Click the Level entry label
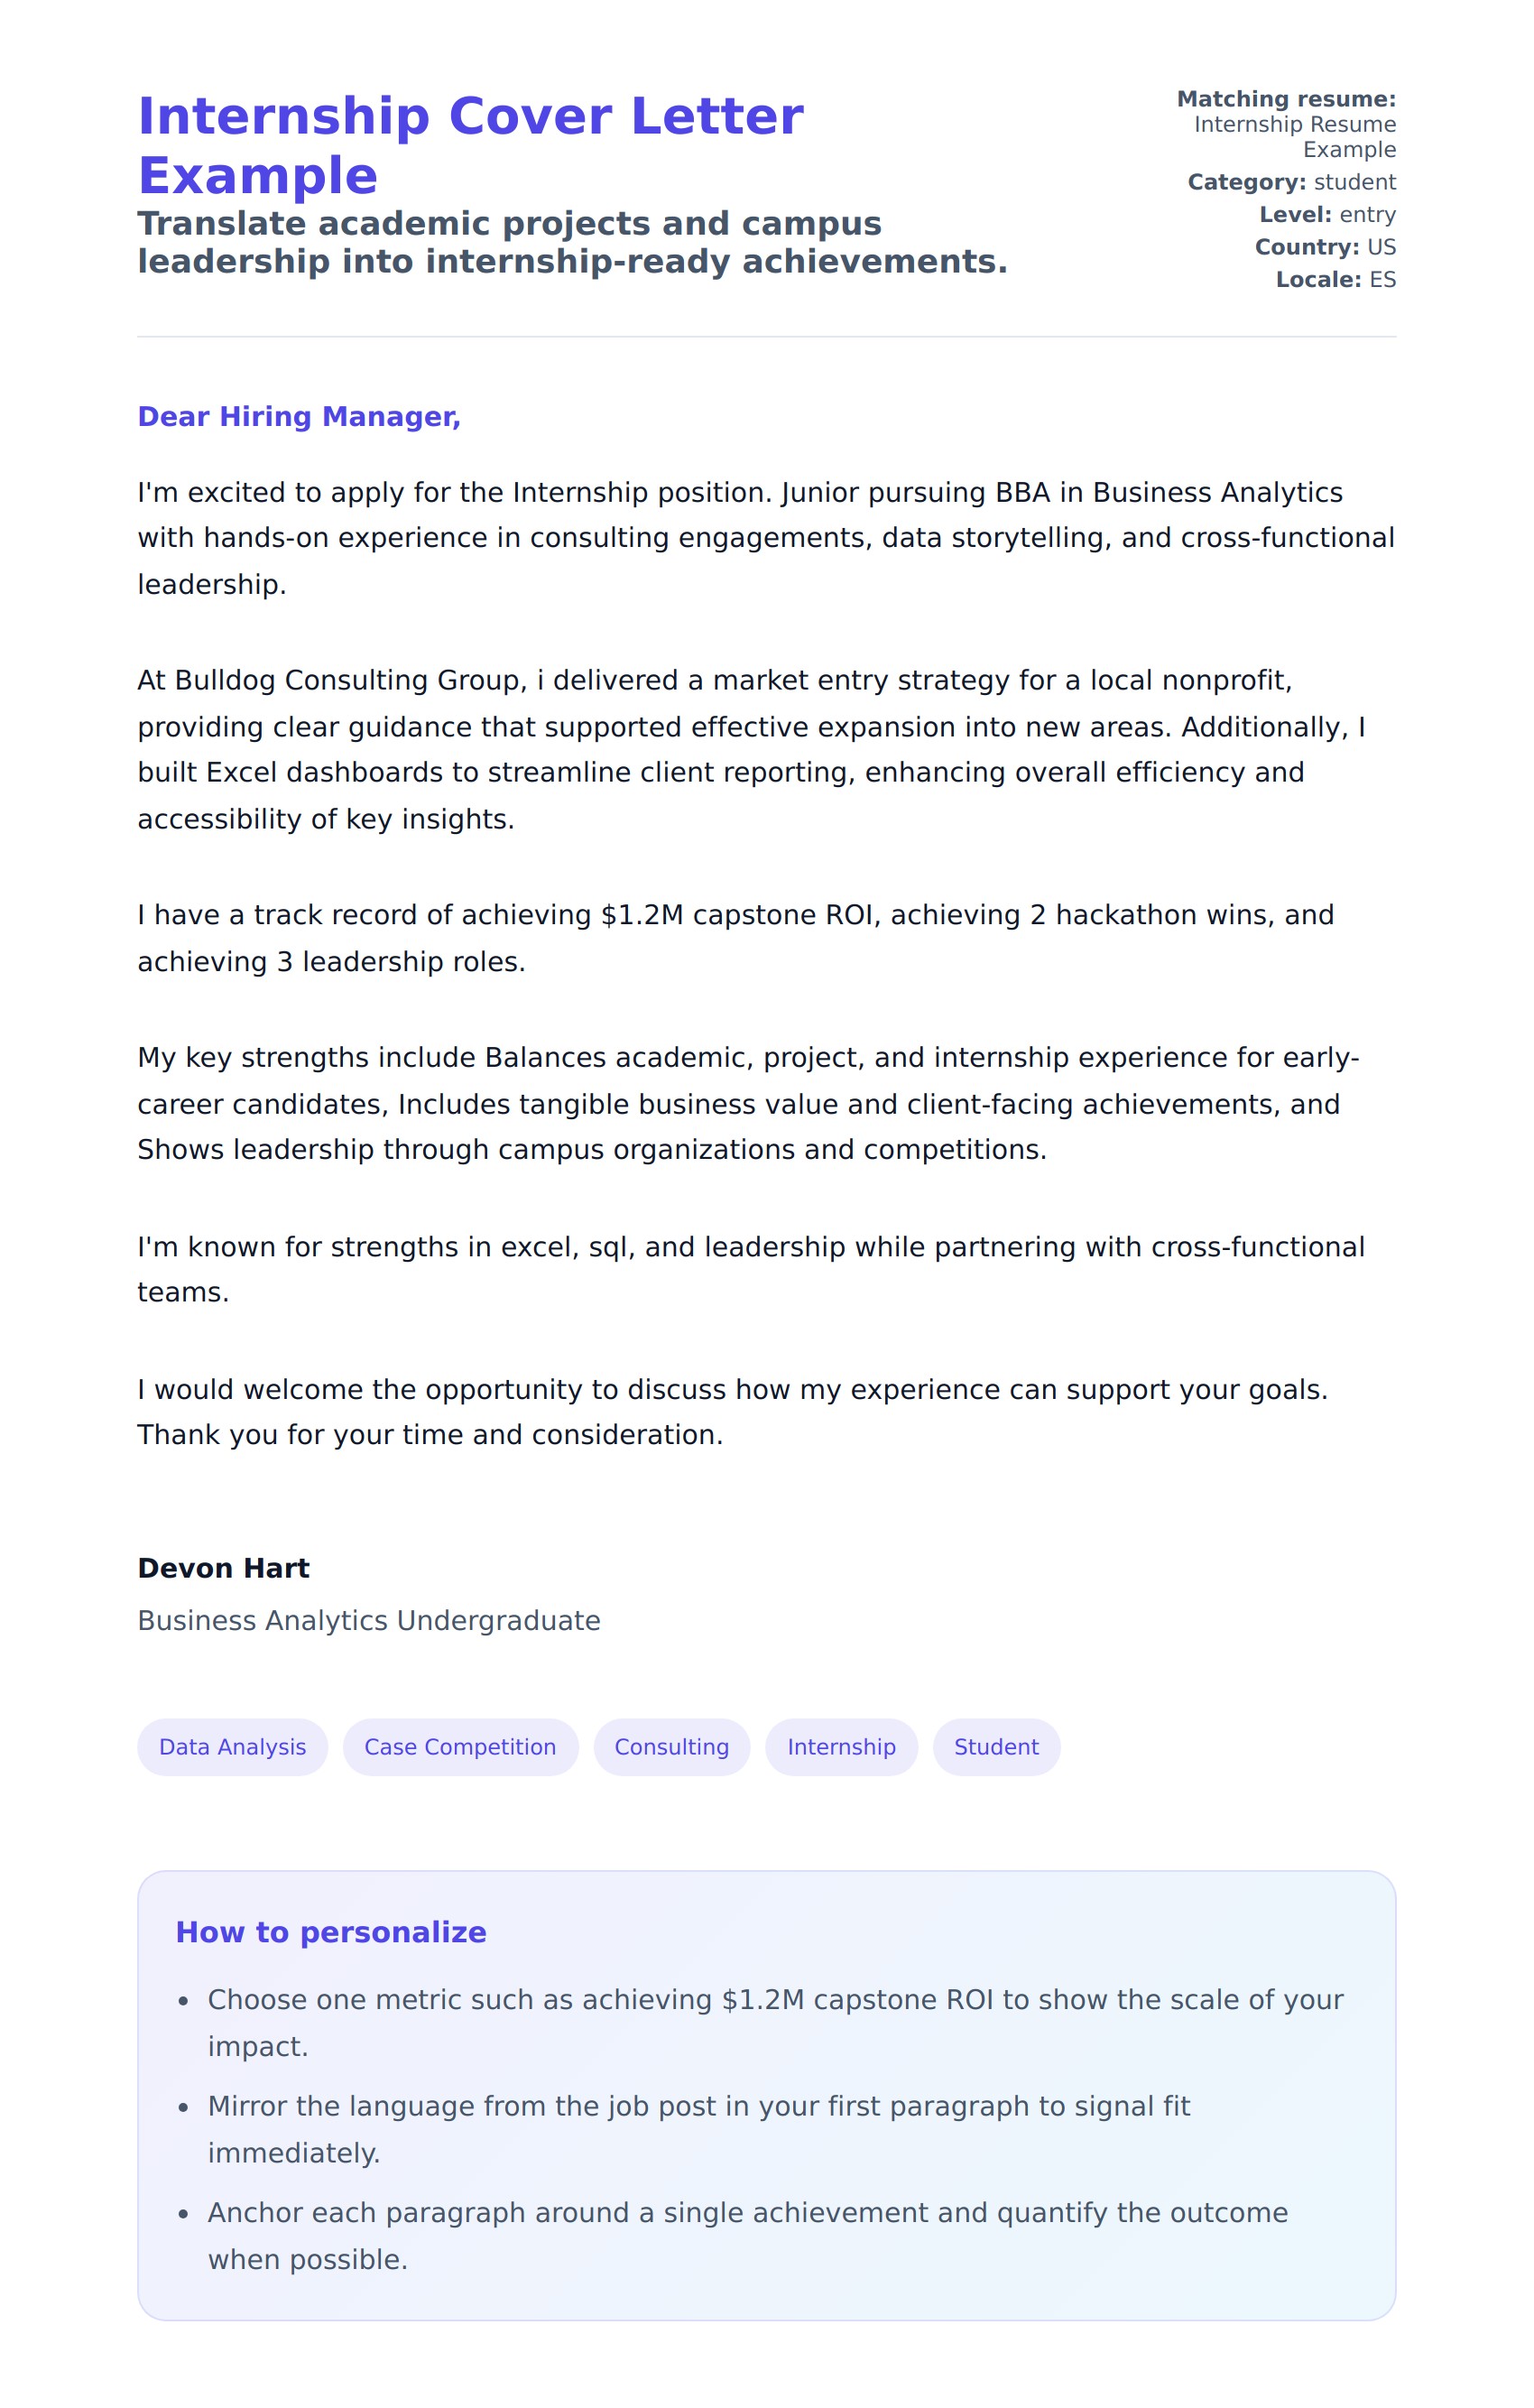 (x=1327, y=215)
